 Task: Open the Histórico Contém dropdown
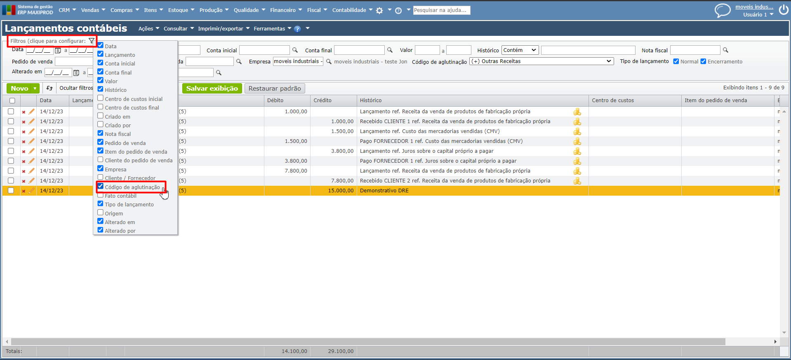tap(520, 50)
